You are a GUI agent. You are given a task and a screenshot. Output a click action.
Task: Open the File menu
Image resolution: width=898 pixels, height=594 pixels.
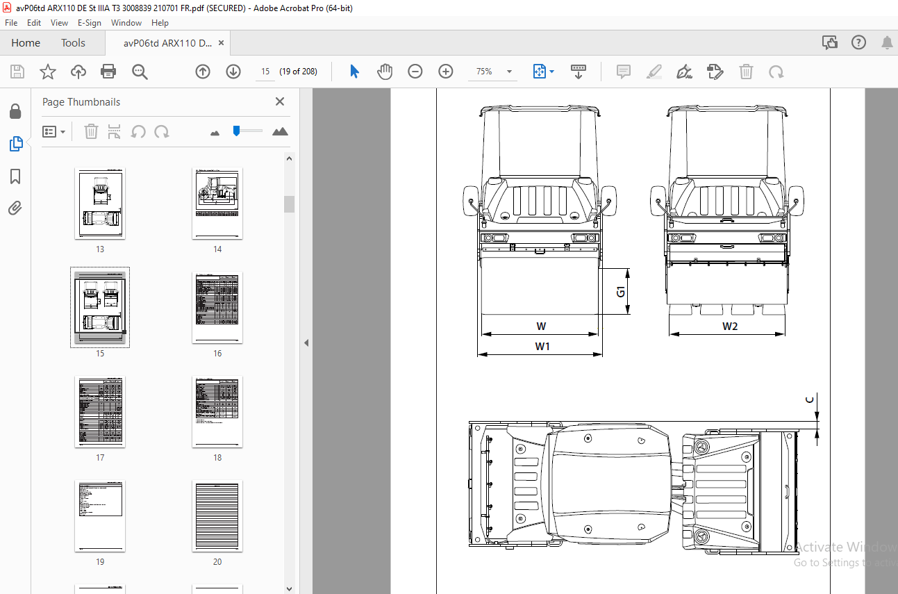pyautogui.click(x=11, y=23)
